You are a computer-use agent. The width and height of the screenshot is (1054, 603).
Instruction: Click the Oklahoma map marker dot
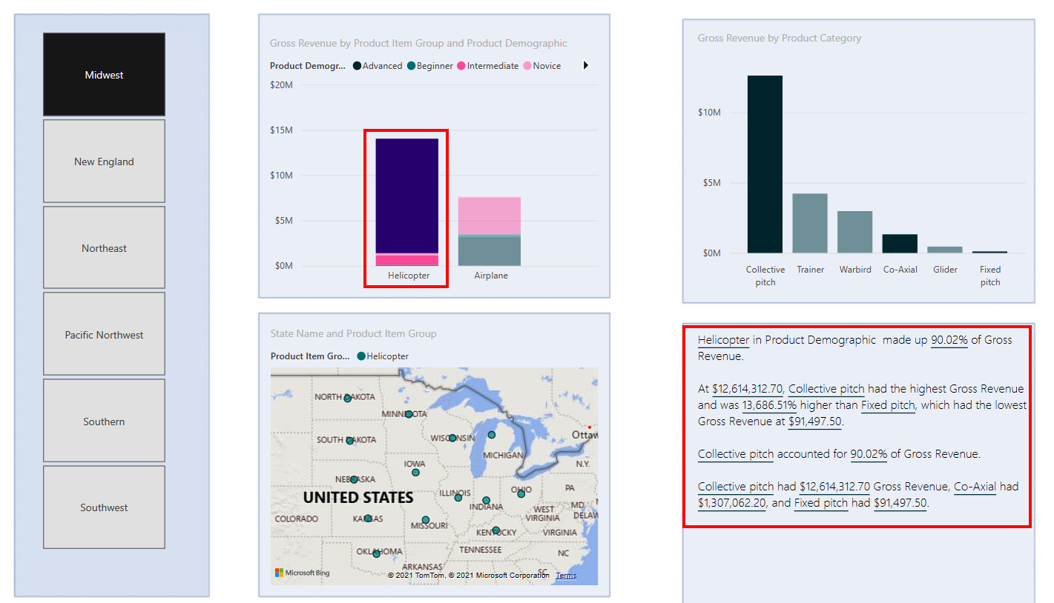(377, 554)
